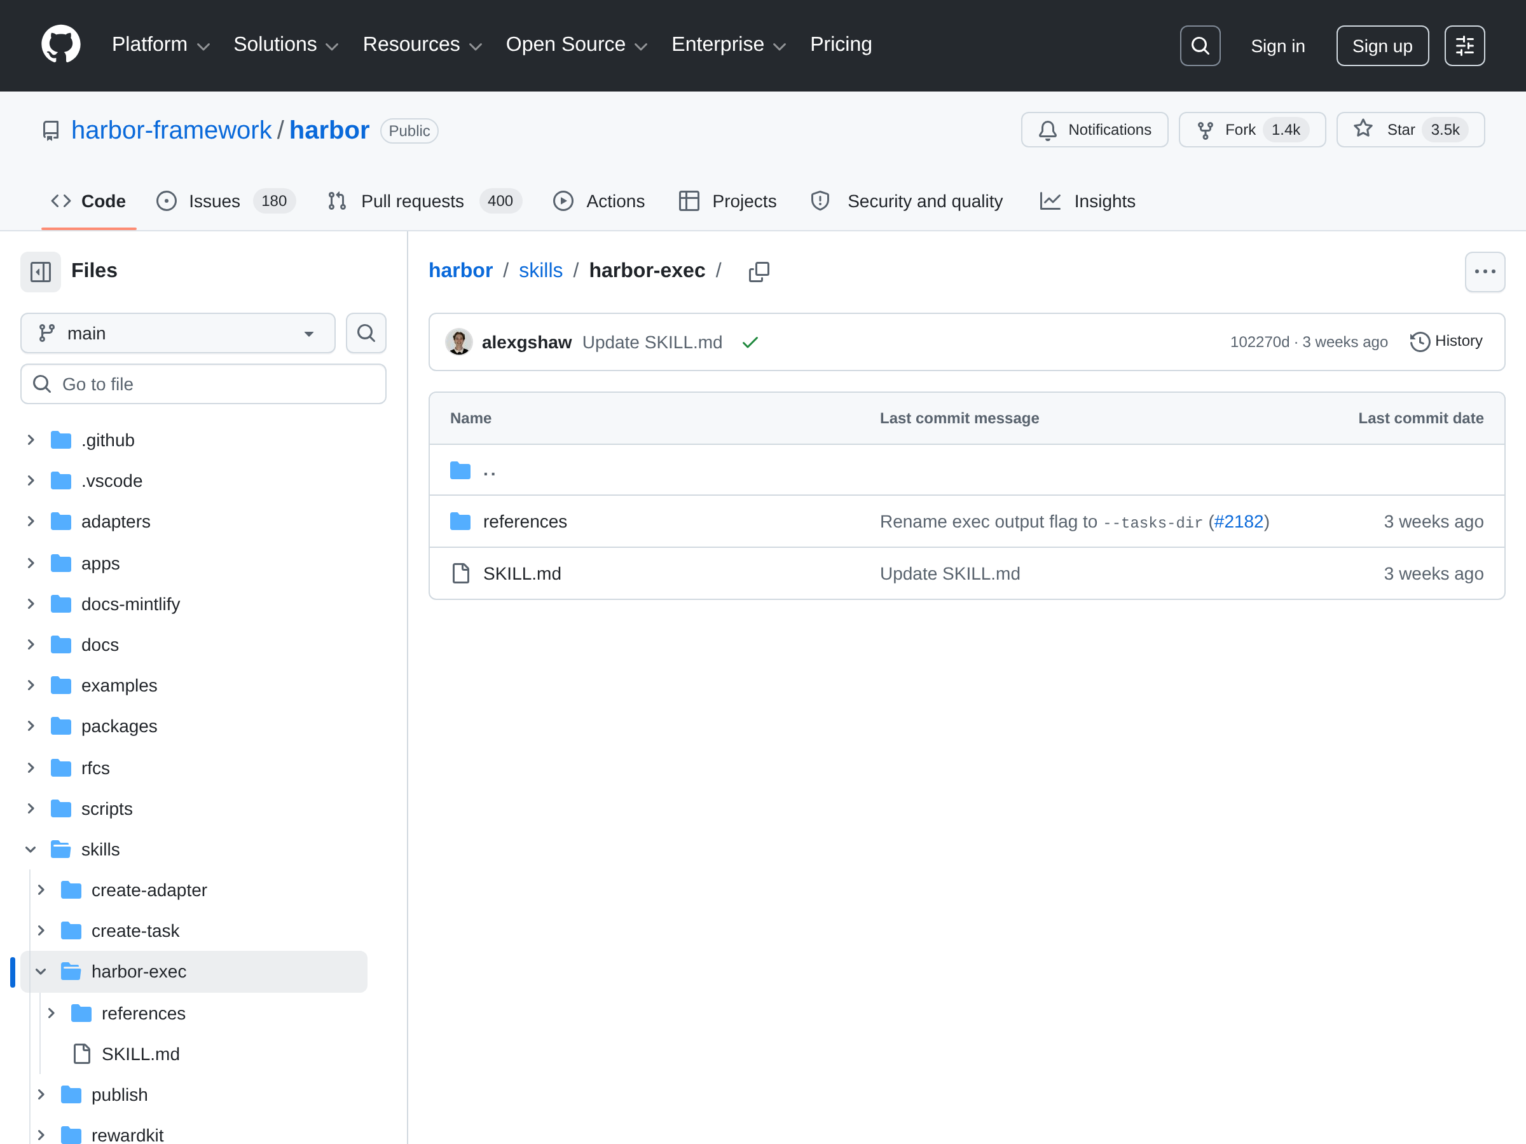The width and height of the screenshot is (1526, 1144).
Task: Click the fork icon for this repository
Action: (1205, 130)
